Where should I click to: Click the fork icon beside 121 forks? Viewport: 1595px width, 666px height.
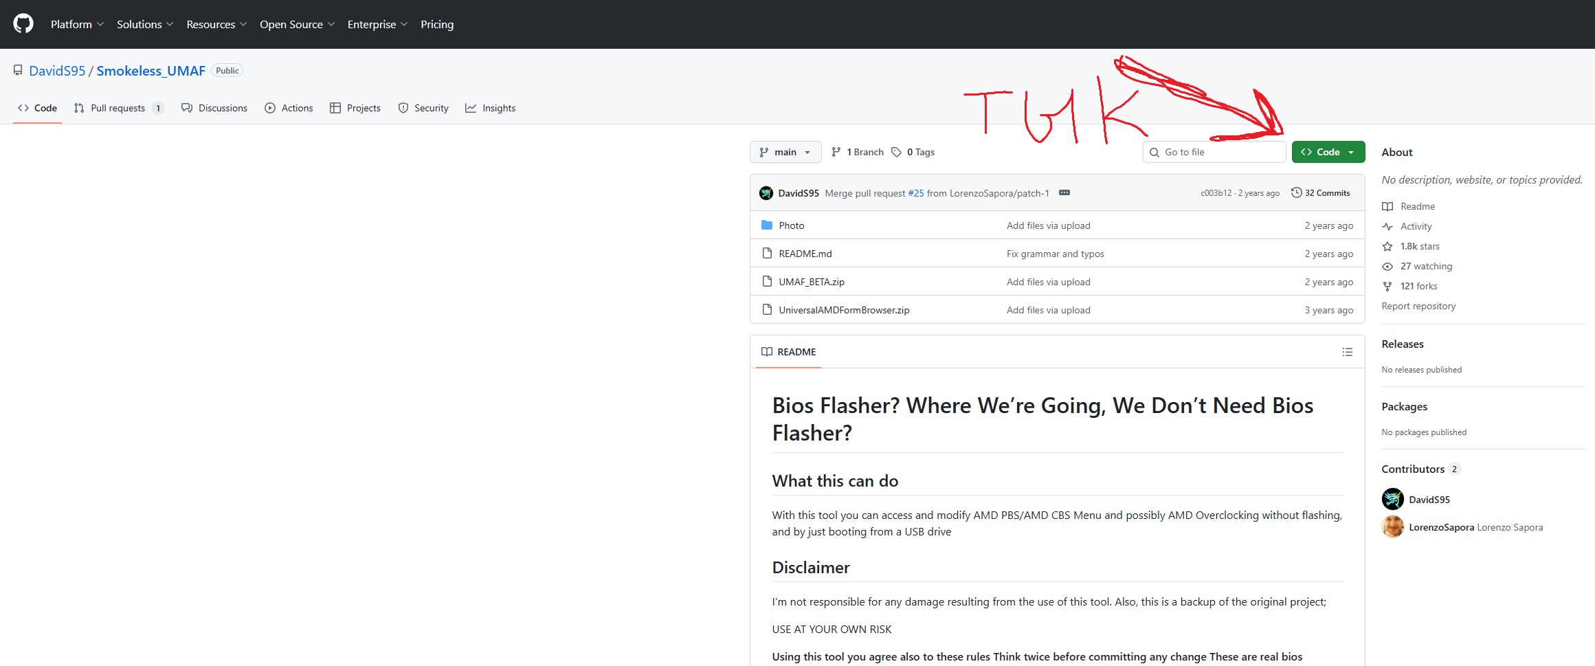coord(1387,286)
